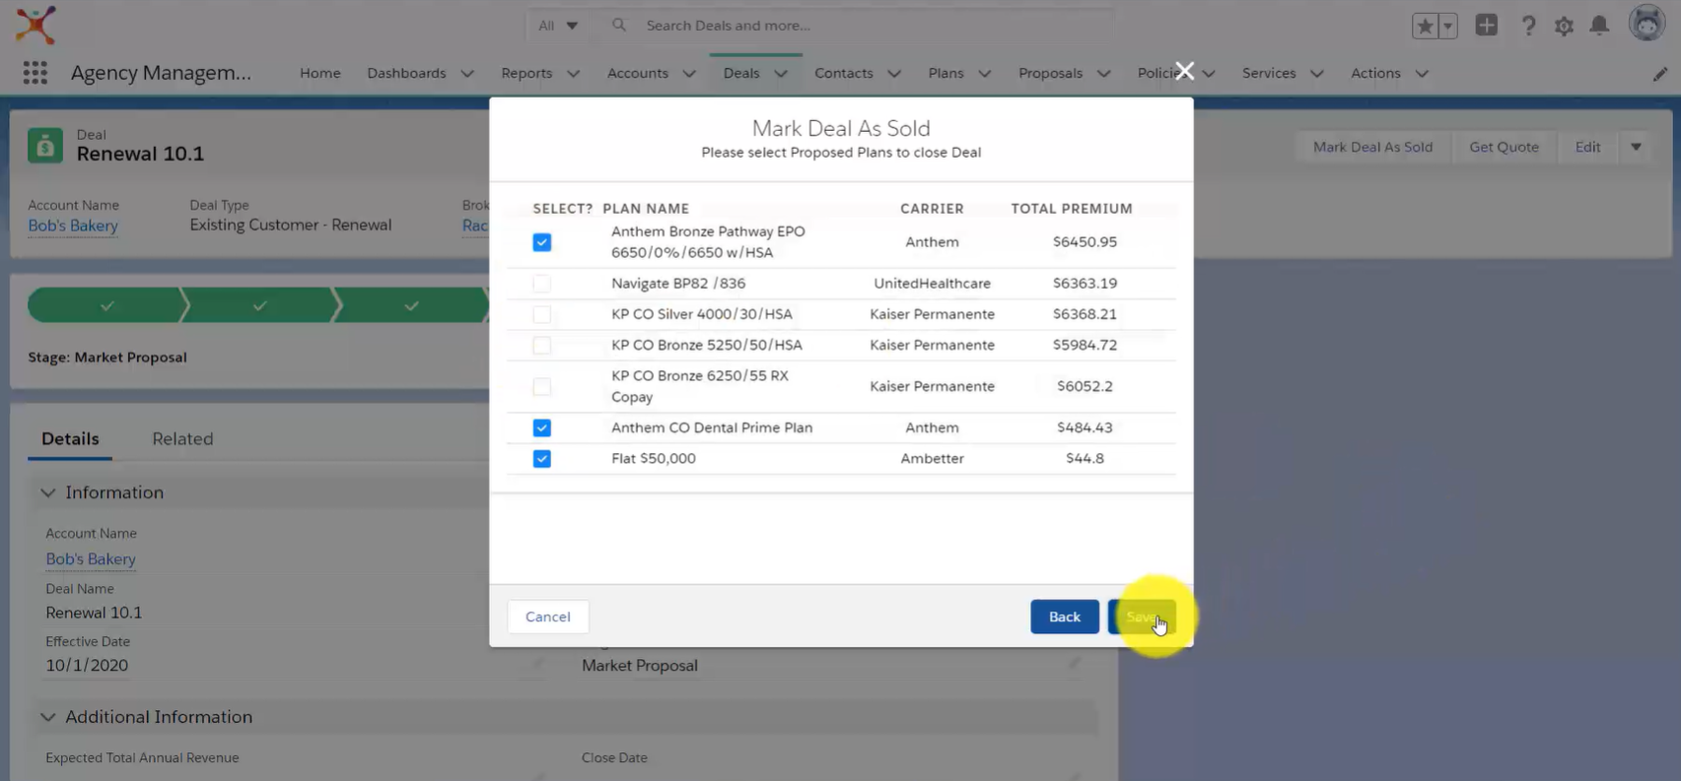Open the Services tab

1269,73
